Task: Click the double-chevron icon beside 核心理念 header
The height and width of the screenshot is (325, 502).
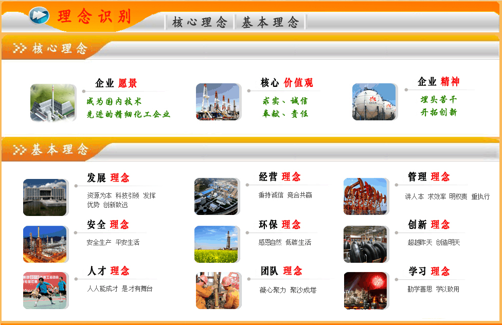Action: (20, 48)
